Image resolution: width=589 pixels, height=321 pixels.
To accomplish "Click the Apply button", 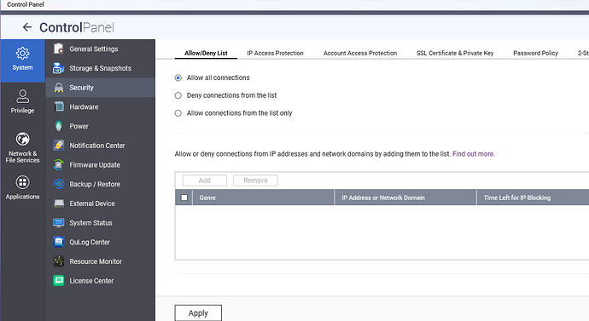I will pos(198,313).
